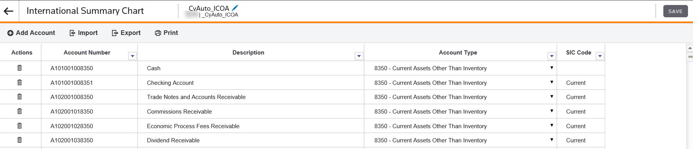Delete the Commissions Receivable row
This screenshot has height=149, width=693.
coord(20,111)
